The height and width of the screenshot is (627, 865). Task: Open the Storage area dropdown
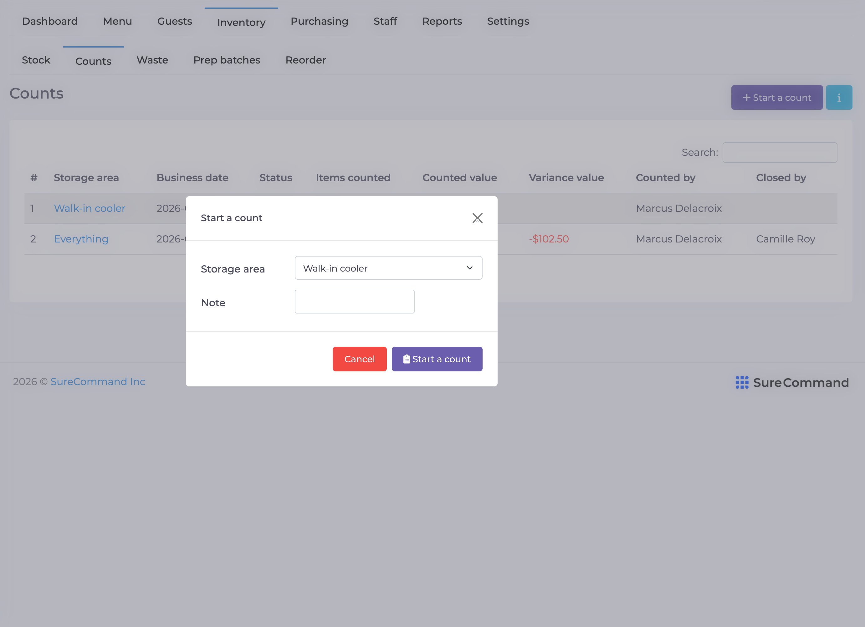388,268
